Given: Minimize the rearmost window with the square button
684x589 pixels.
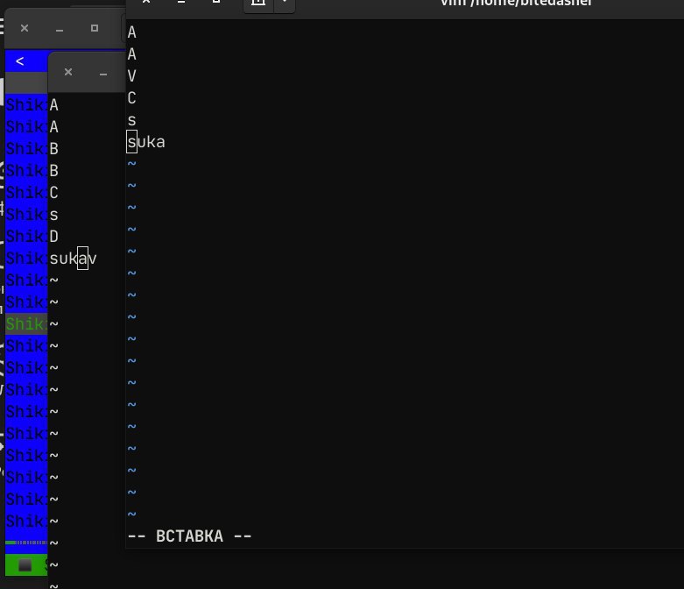Looking at the screenshot, I should (x=60, y=31).
